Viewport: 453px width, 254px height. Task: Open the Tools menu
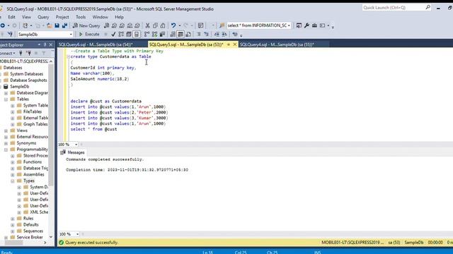coord(81,17)
